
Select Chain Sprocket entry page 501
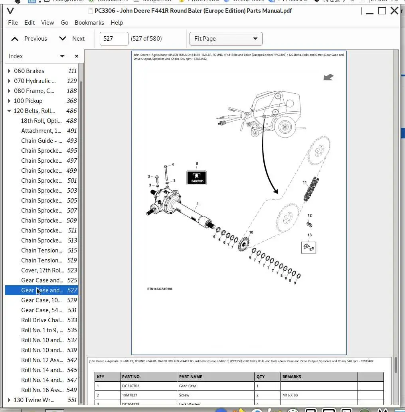41,181
